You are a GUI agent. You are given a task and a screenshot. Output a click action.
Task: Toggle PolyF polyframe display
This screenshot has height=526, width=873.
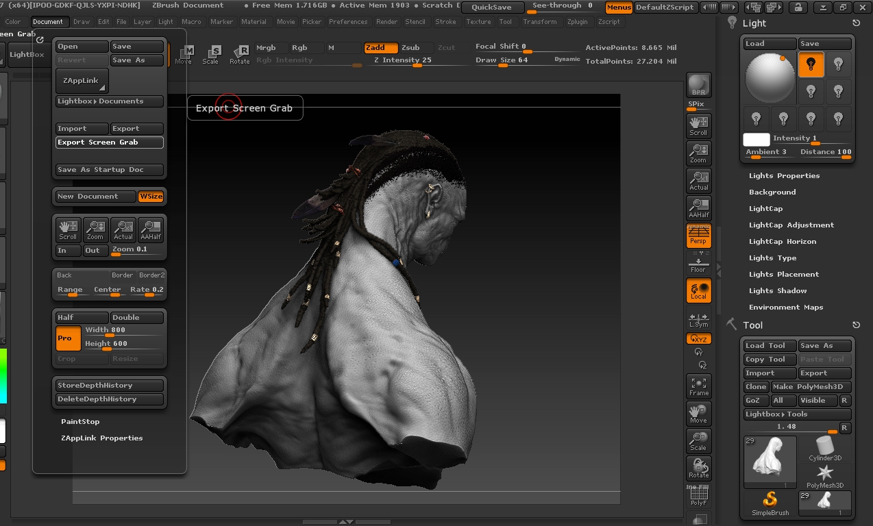(698, 496)
